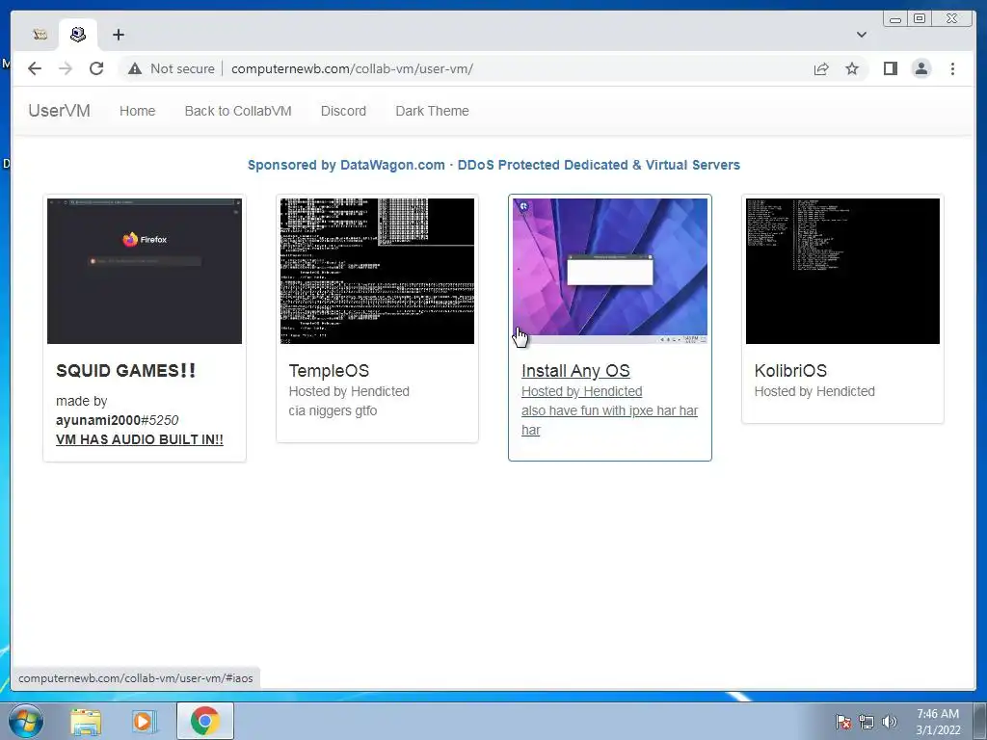Open a new tab with the plus button
Viewport: 987px width, 740px height.
119,35
